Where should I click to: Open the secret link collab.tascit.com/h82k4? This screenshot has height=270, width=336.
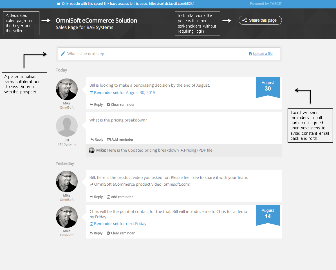tap(172, 4)
